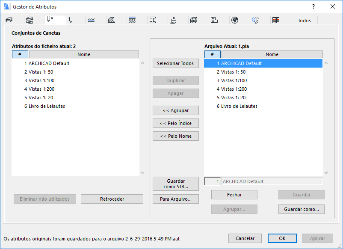Image resolution: width=343 pixels, height=249 pixels.
Task: Click left list scroll down arrow
Action: (x=142, y=173)
